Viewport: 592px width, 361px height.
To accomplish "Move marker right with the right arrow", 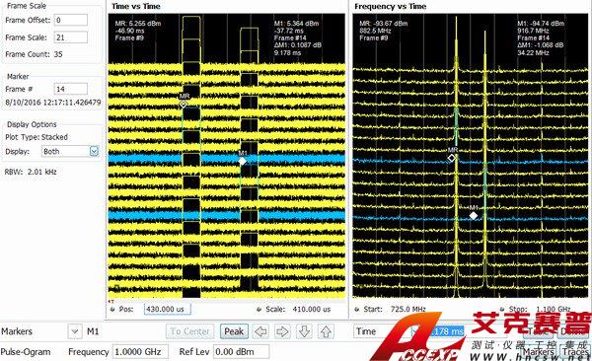I will tap(282, 332).
